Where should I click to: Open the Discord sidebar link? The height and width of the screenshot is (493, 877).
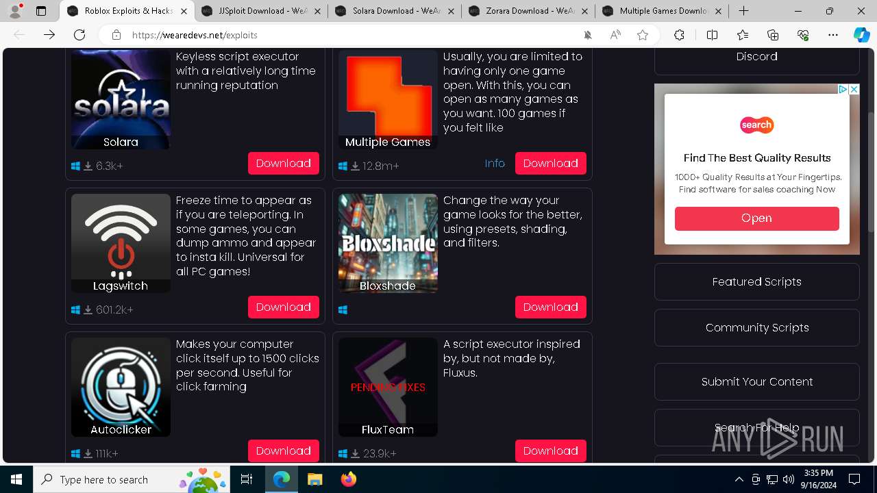tap(757, 57)
